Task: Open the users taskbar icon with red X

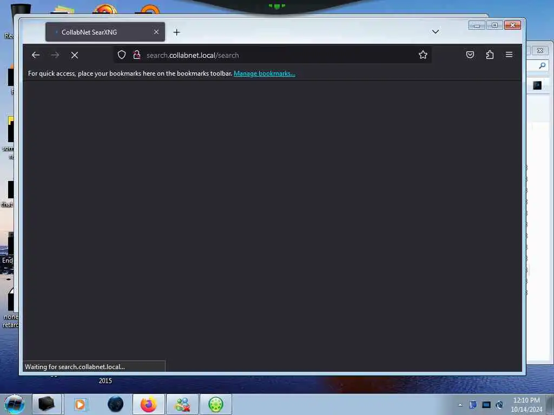Action: tap(183, 404)
